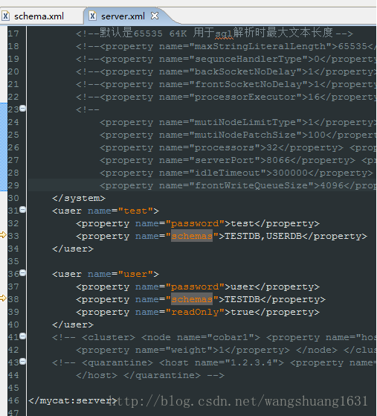Click "readOnly" attribute value on line 39
The image size is (377, 416).
tap(195, 312)
